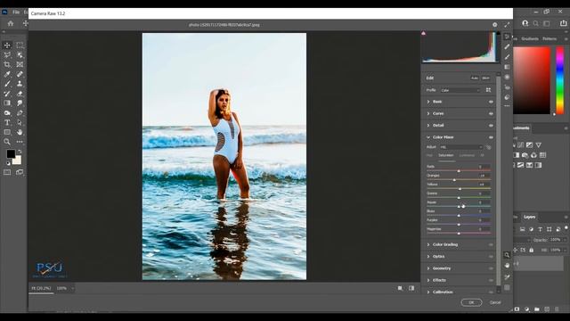Click the Blues saturation slider handle
The width and height of the screenshot is (570, 321).
pos(459,216)
